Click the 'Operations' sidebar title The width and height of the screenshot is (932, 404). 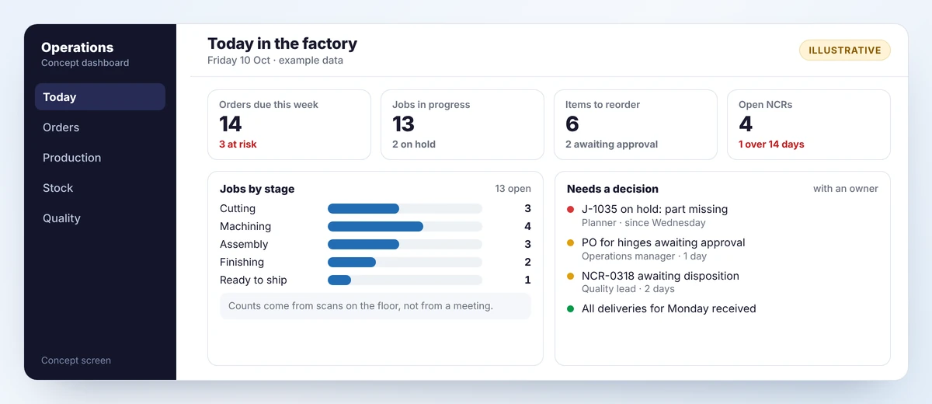tap(77, 47)
